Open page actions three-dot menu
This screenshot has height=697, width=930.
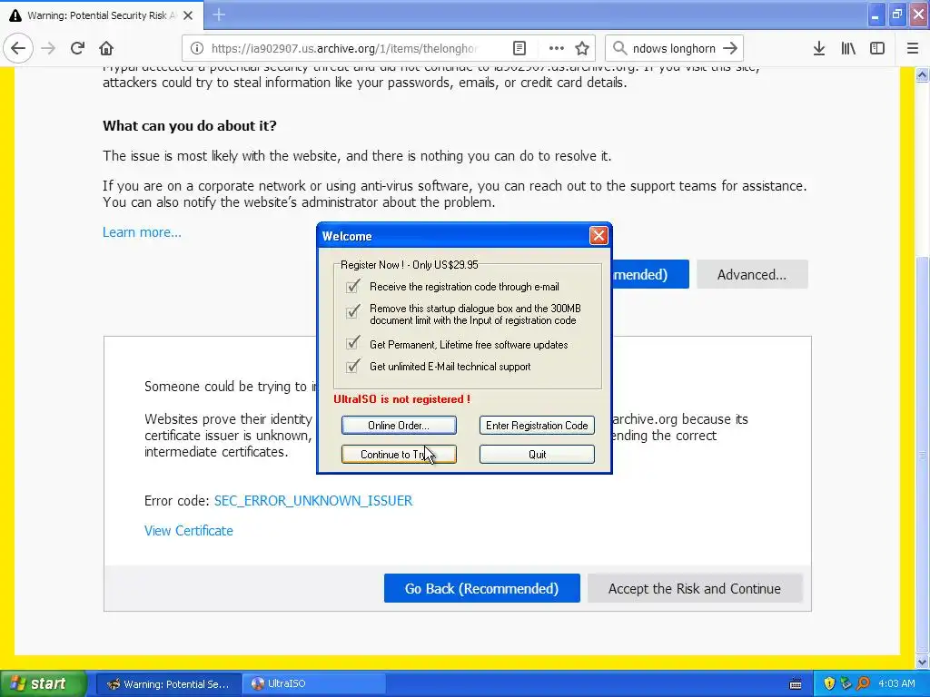tap(556, 48)
